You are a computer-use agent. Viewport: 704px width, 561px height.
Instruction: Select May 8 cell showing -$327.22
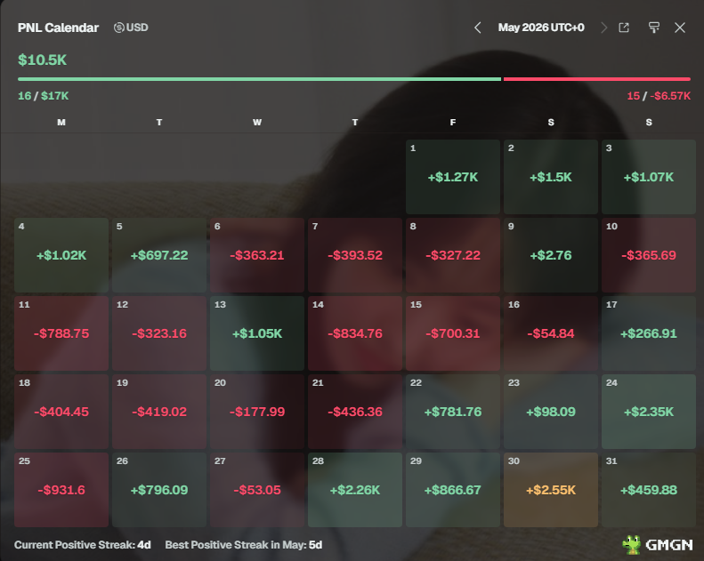(452, 255)
